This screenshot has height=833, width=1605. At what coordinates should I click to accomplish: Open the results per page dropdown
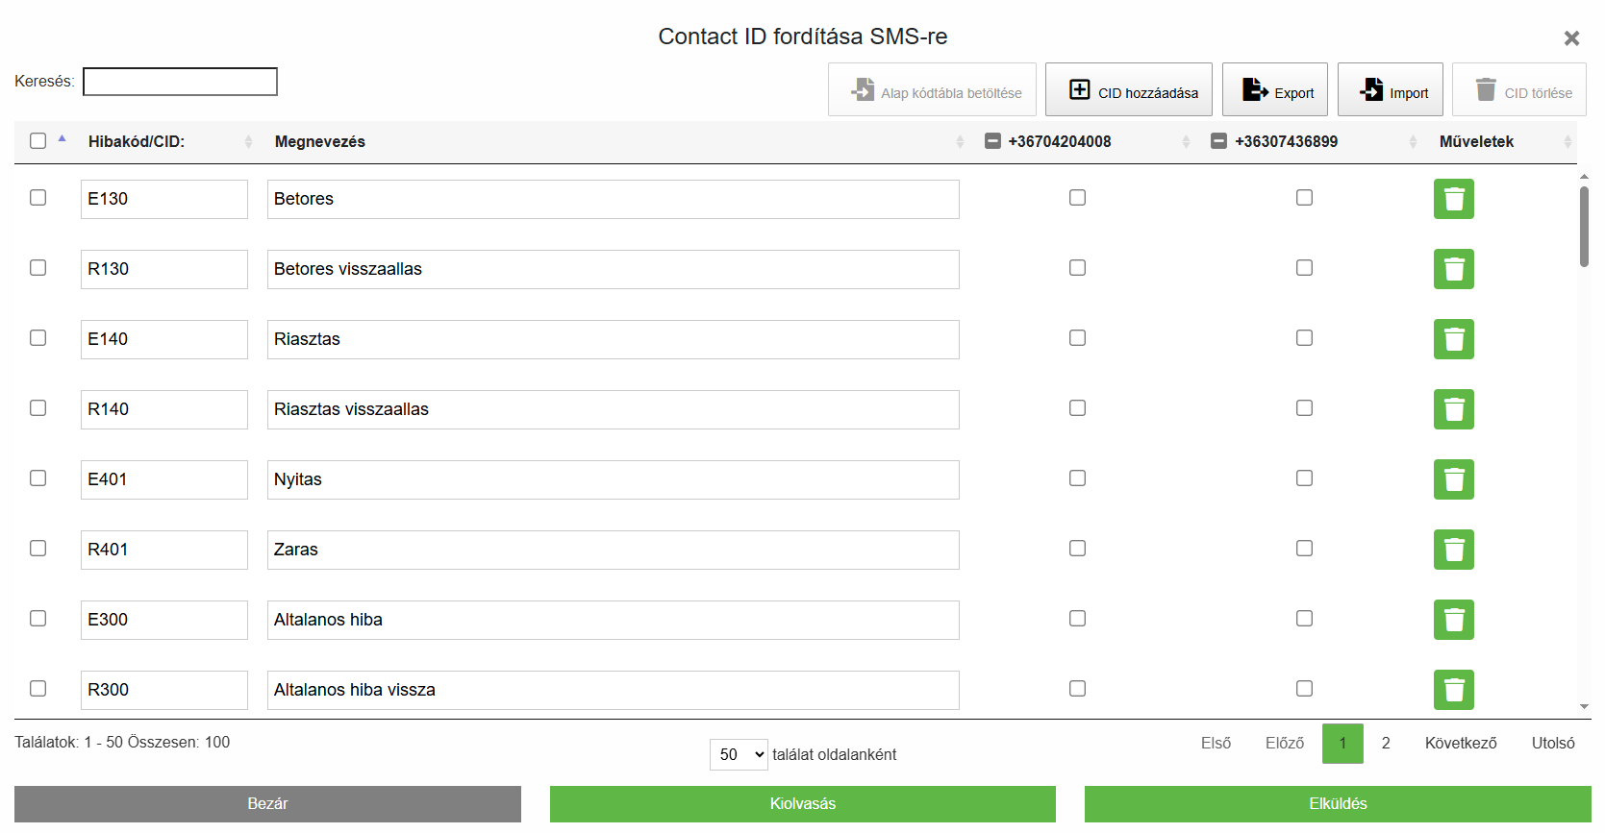pos(739,754)
